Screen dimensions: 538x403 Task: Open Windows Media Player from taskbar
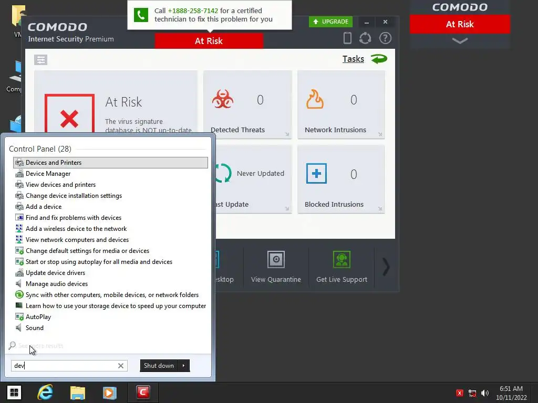click(109, 393)
